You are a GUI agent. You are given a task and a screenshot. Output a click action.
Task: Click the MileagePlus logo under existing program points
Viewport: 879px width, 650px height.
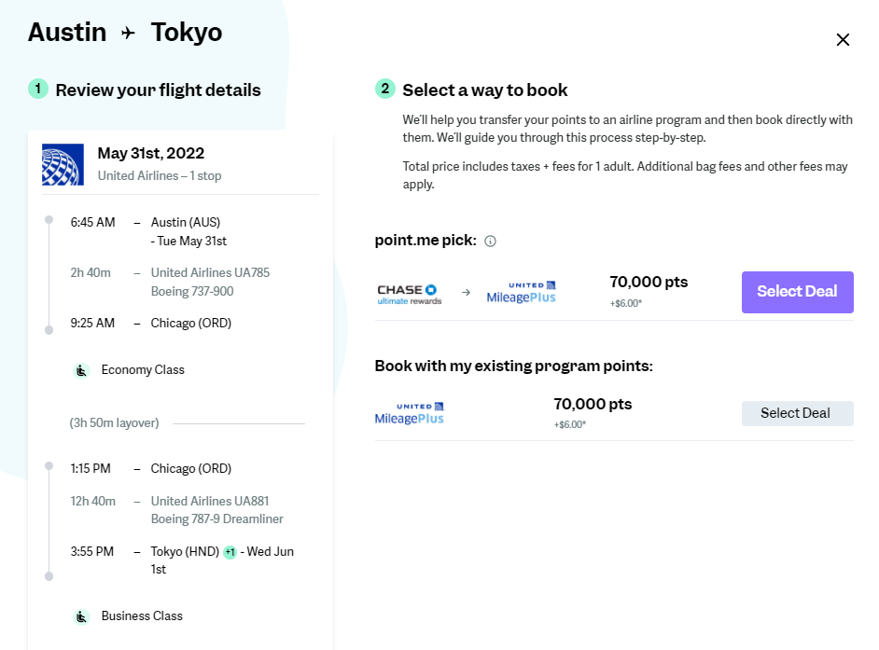click(x=410, y=413)
